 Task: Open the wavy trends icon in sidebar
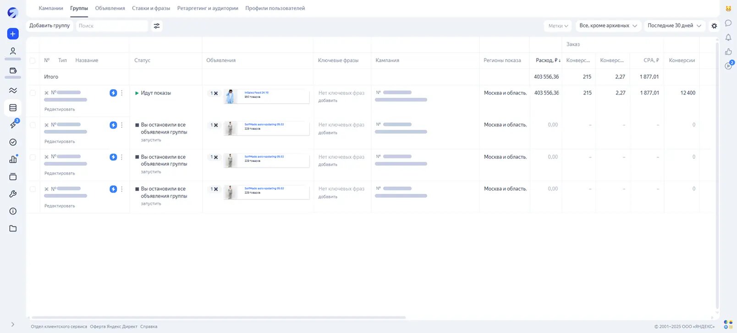click(13, 90)
